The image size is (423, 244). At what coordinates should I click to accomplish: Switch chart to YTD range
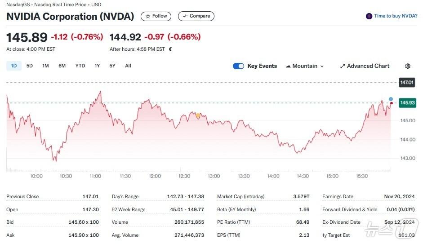coord(80,66)
